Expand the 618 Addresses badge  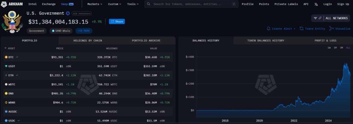click(82, 13)
